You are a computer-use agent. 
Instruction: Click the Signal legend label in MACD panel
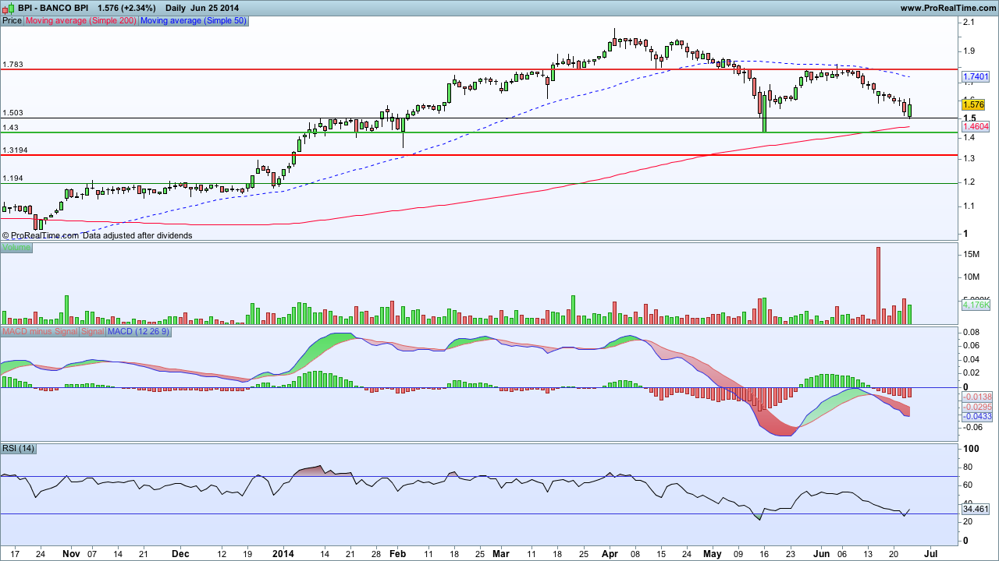click(x=93, y=332)
